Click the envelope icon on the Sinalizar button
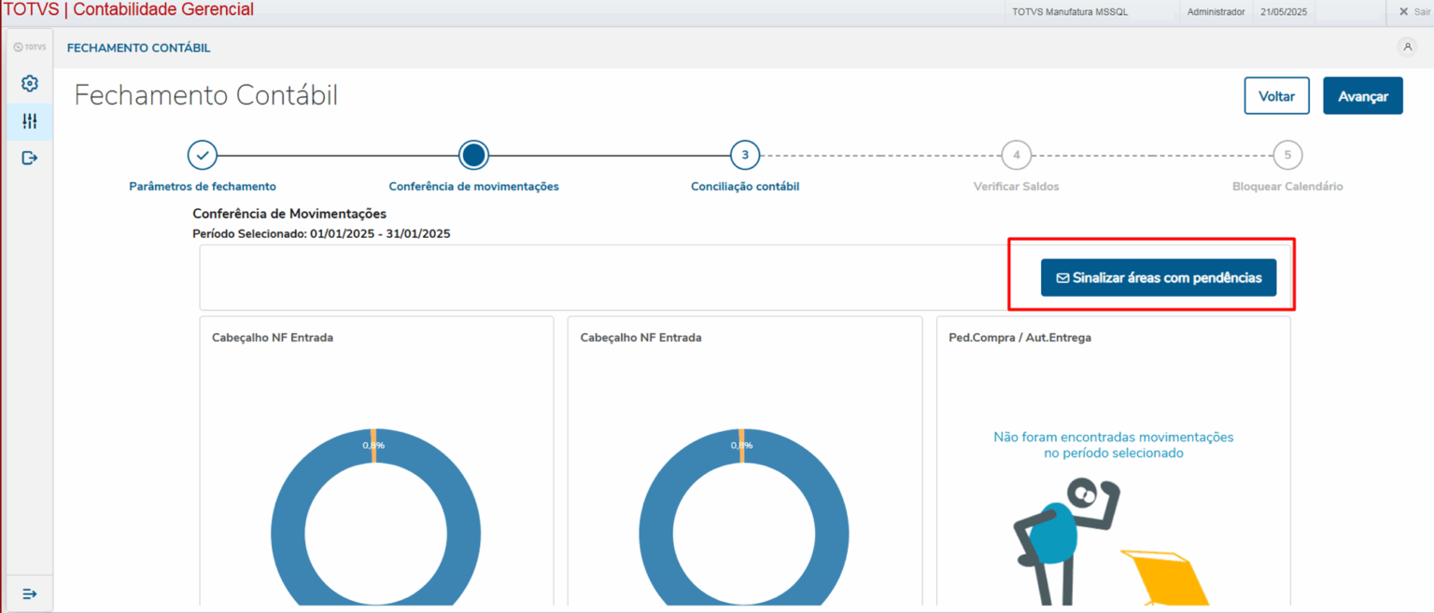 1061,277
